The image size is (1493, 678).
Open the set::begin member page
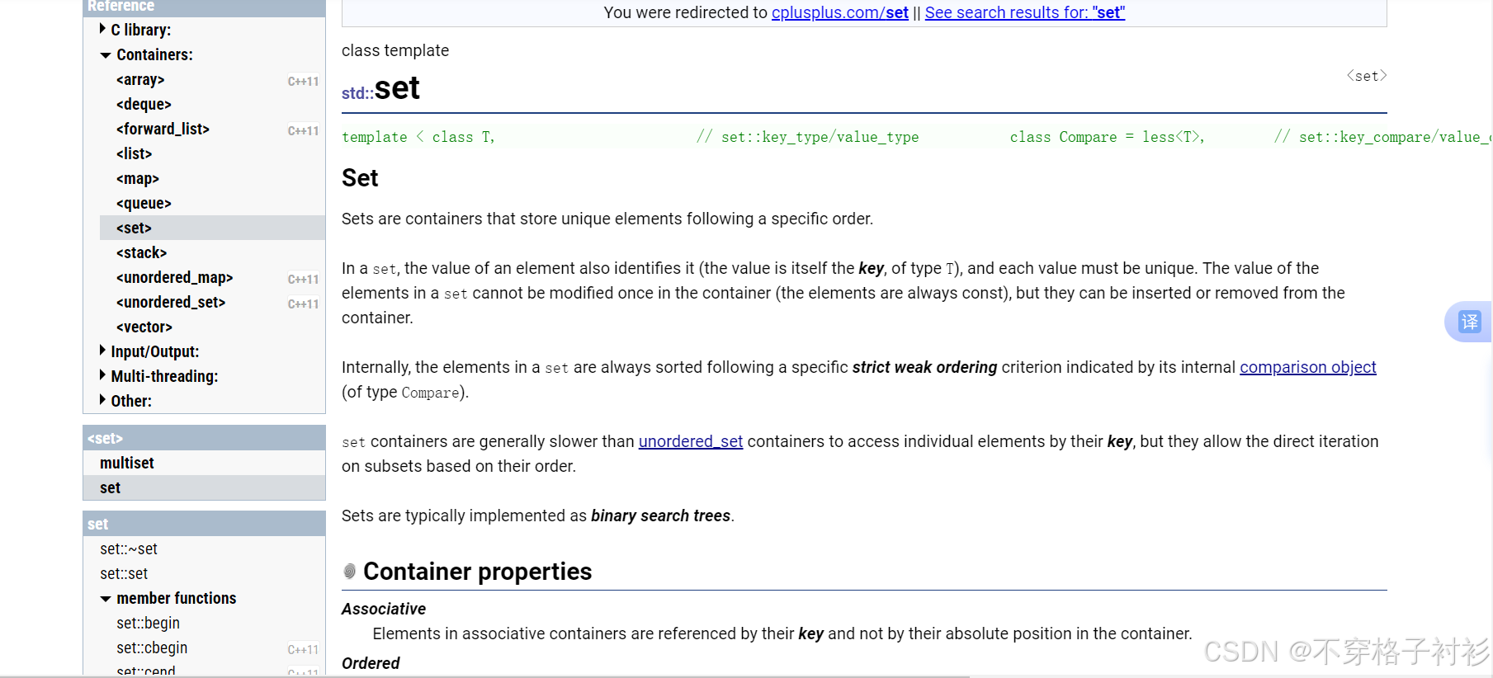point(148,623)
